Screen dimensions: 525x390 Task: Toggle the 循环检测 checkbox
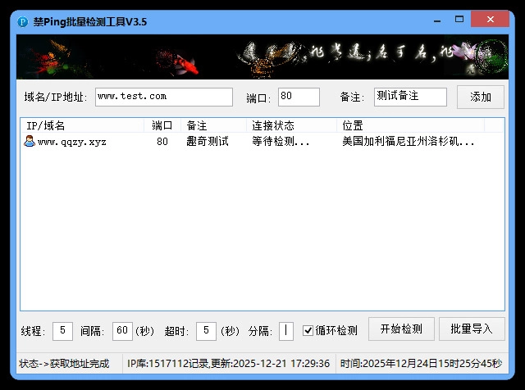[x=308, y=331]
